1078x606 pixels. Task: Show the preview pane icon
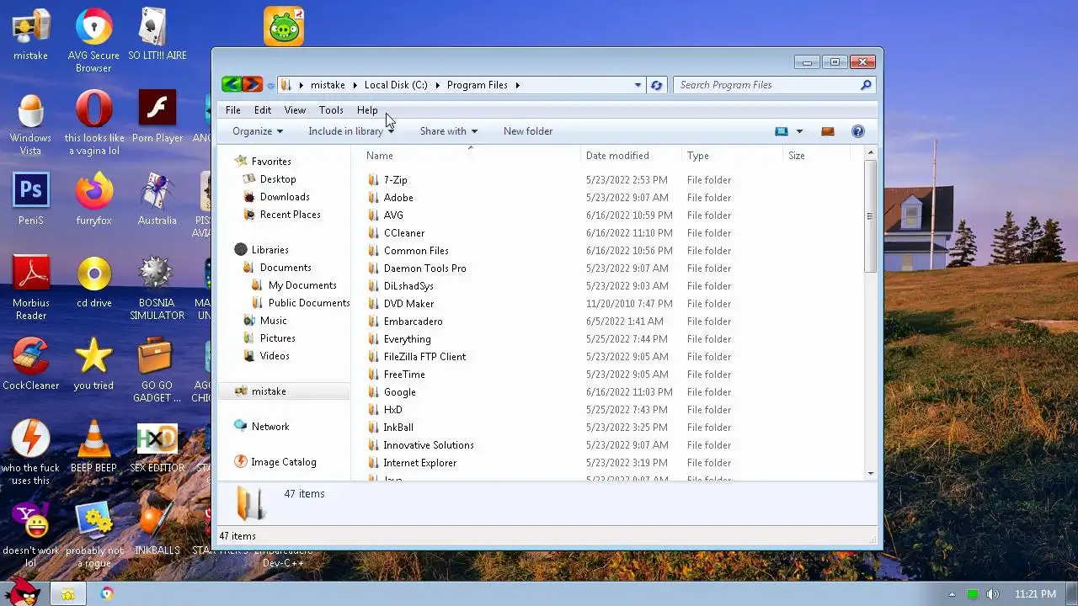(827, 131)
